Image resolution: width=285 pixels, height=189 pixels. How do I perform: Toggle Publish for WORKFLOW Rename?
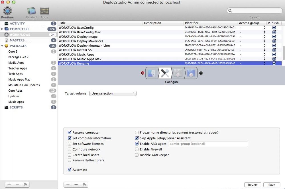[274, 63]
